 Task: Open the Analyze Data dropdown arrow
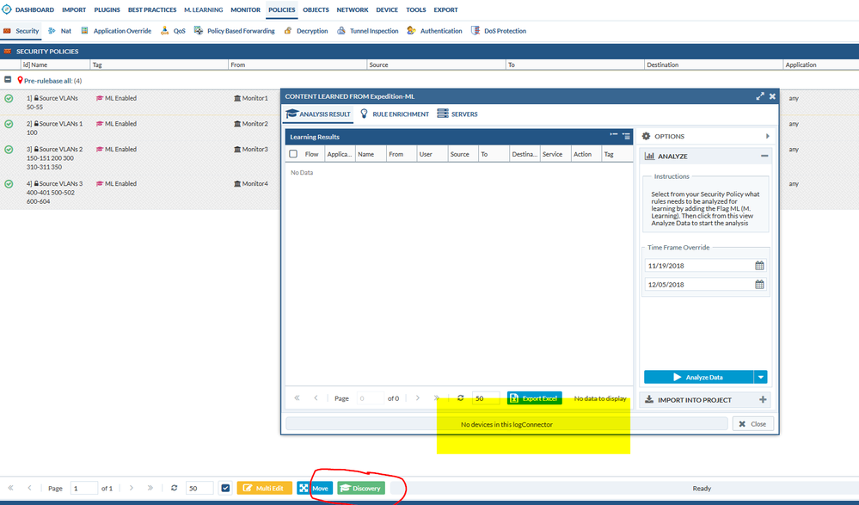pyautogui.click(x=760, y=377)
